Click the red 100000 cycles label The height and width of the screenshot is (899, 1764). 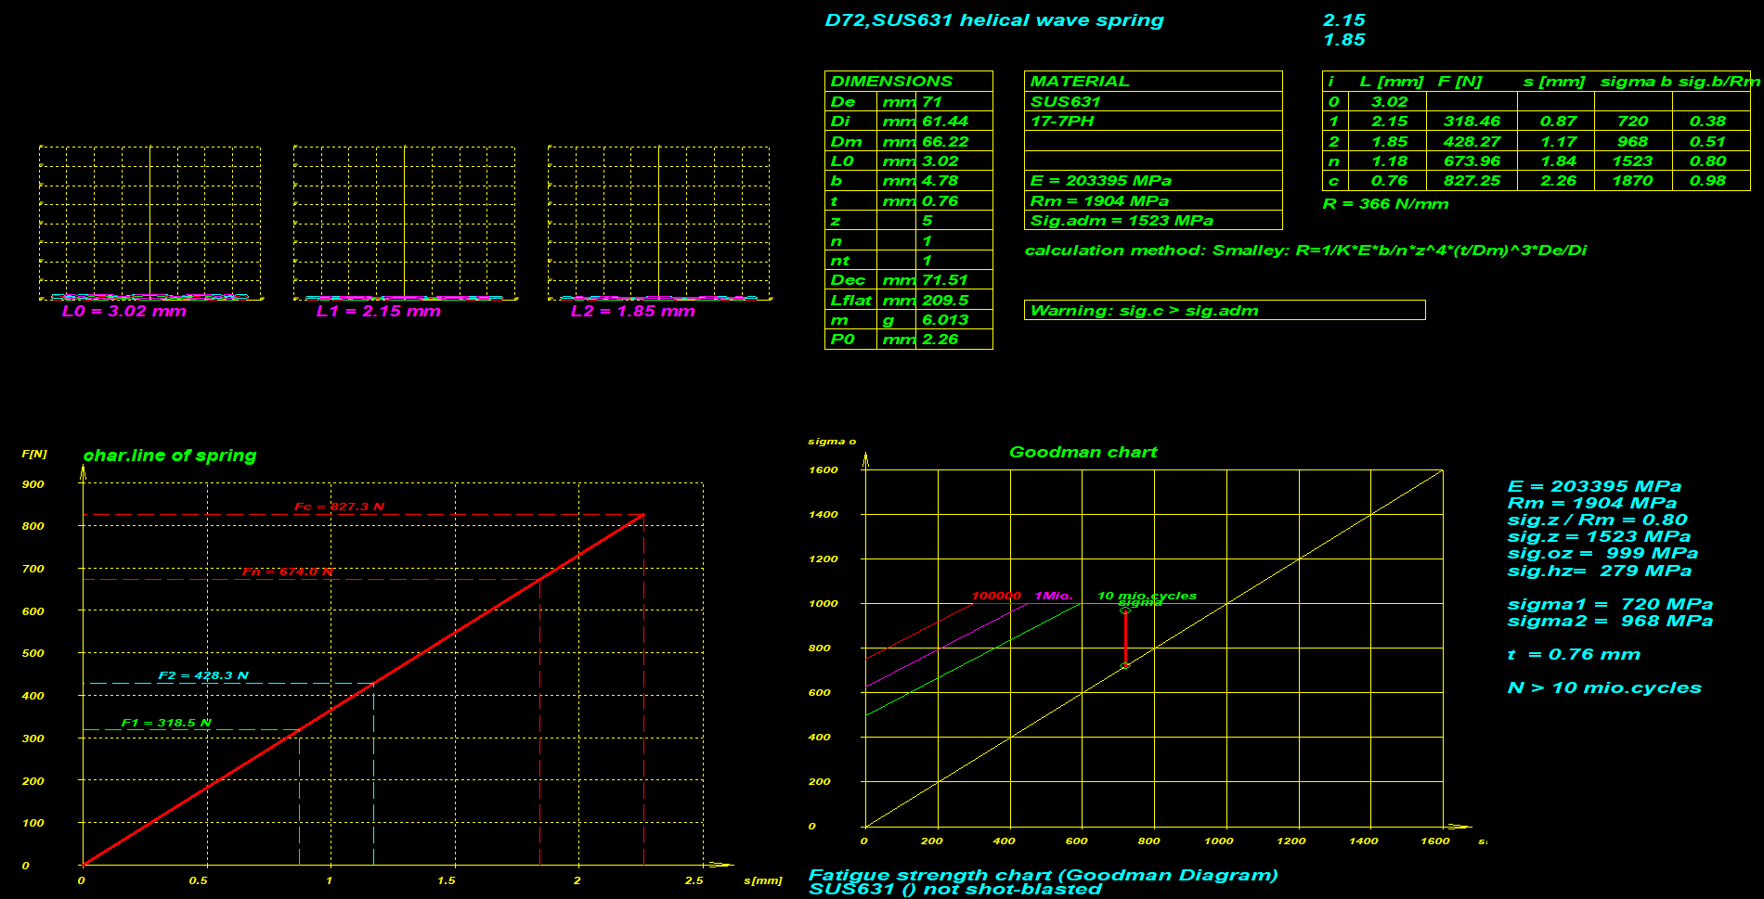[x=995, y=596]
